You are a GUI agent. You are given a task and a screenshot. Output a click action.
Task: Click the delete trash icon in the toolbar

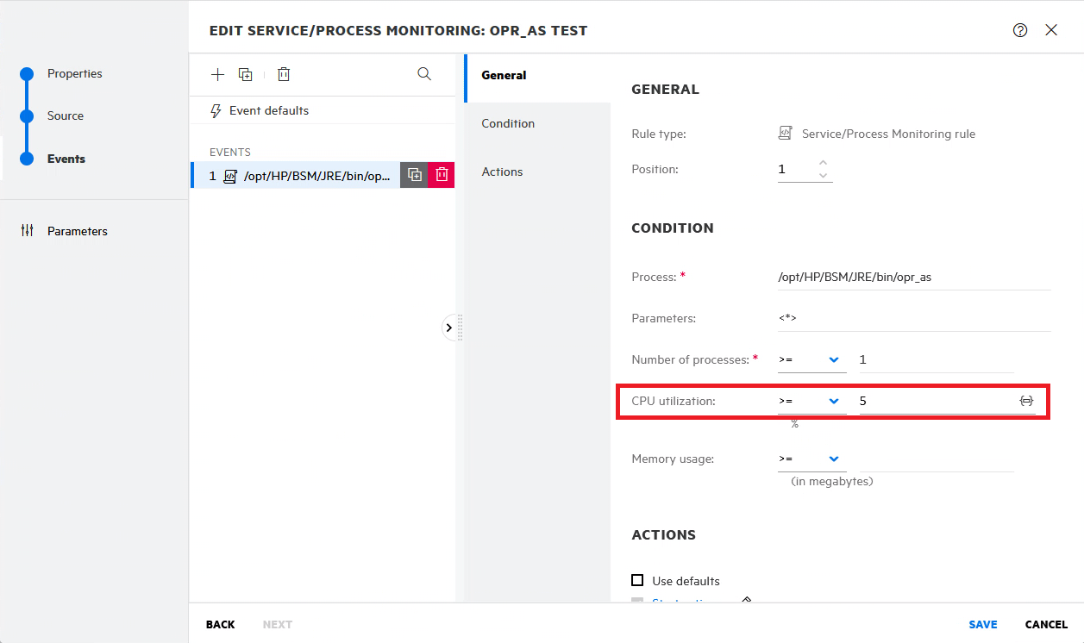[283, 73]
